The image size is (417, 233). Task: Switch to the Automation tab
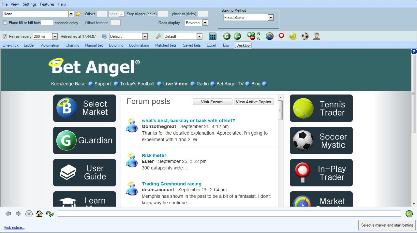pyautogui.click(x=50, y=45)
